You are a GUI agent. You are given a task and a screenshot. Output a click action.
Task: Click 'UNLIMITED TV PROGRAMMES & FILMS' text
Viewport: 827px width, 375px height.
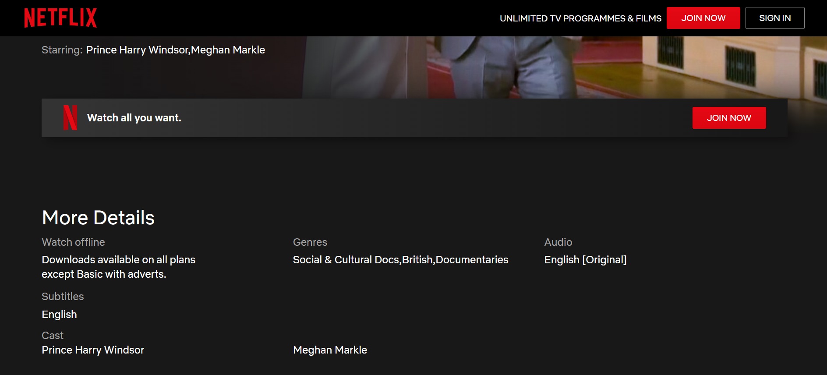(x=580, y=18)
